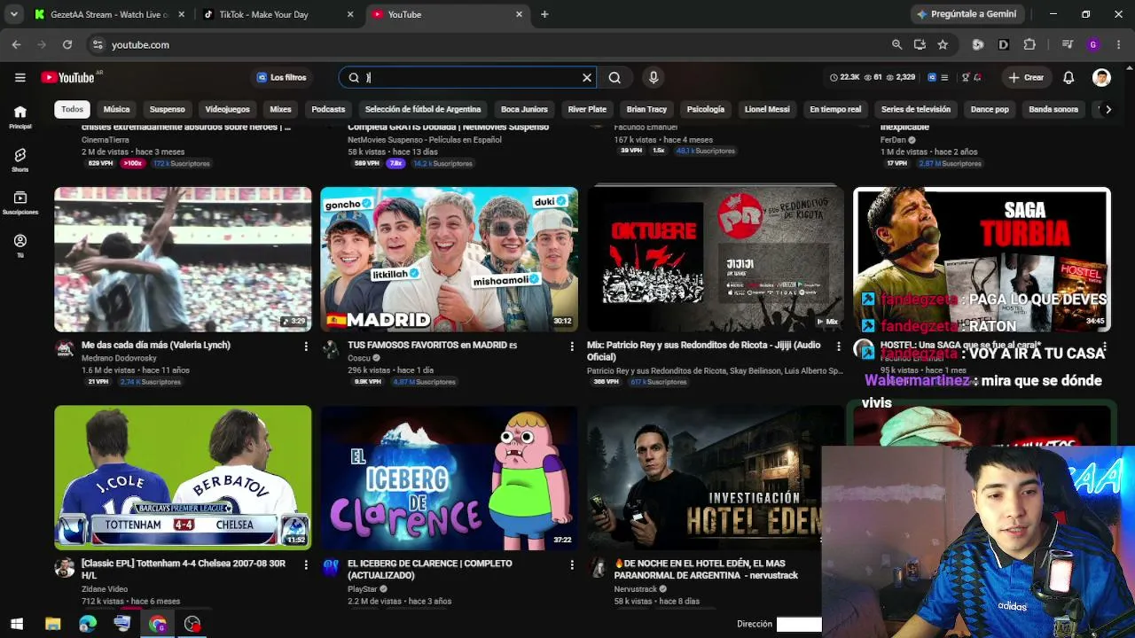Open File Explorer from taskbar

pos(52,625)
